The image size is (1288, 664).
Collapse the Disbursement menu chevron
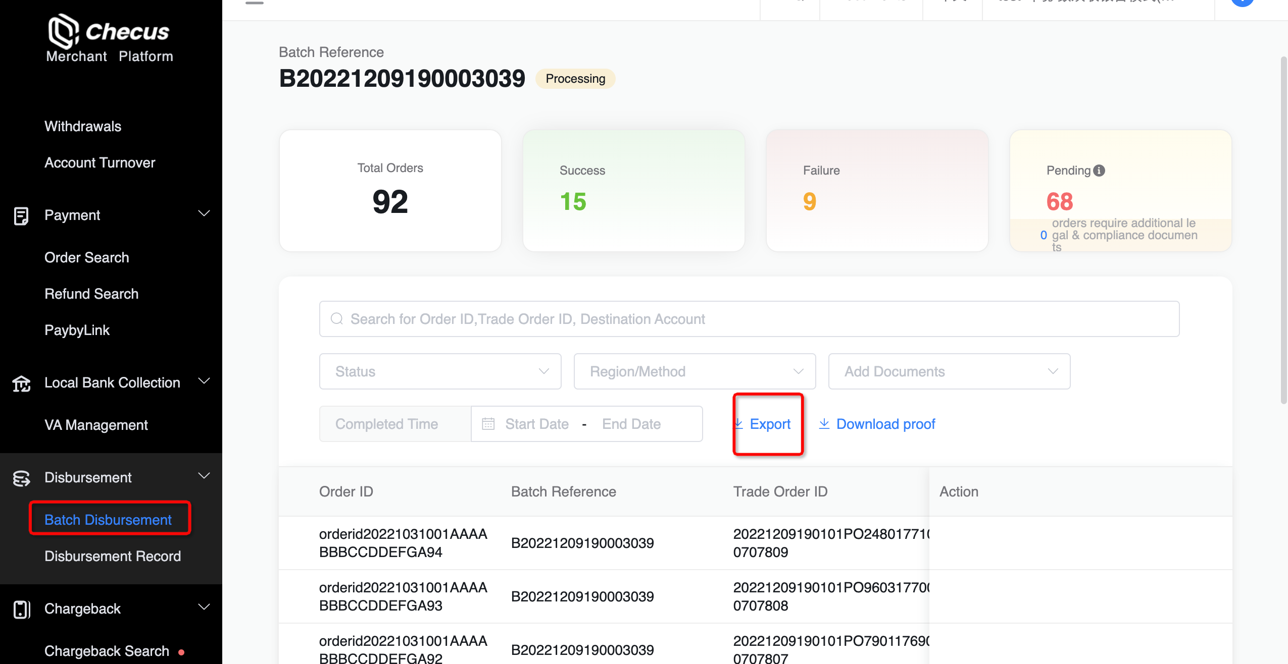[204, 476]
